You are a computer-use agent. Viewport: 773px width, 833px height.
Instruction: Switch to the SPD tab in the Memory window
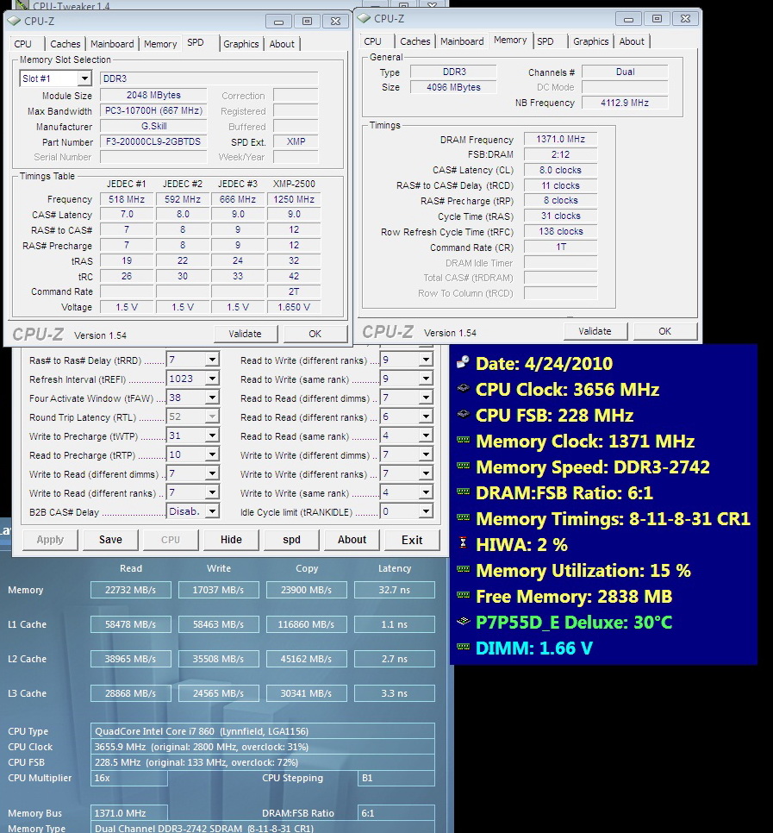click(545, 41)
